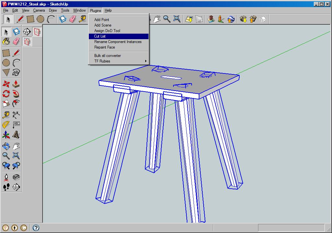This screenshot has height=233, width=332.
Task: Pick Arc tool in left toolset
Action: click(x=16, y=63)
